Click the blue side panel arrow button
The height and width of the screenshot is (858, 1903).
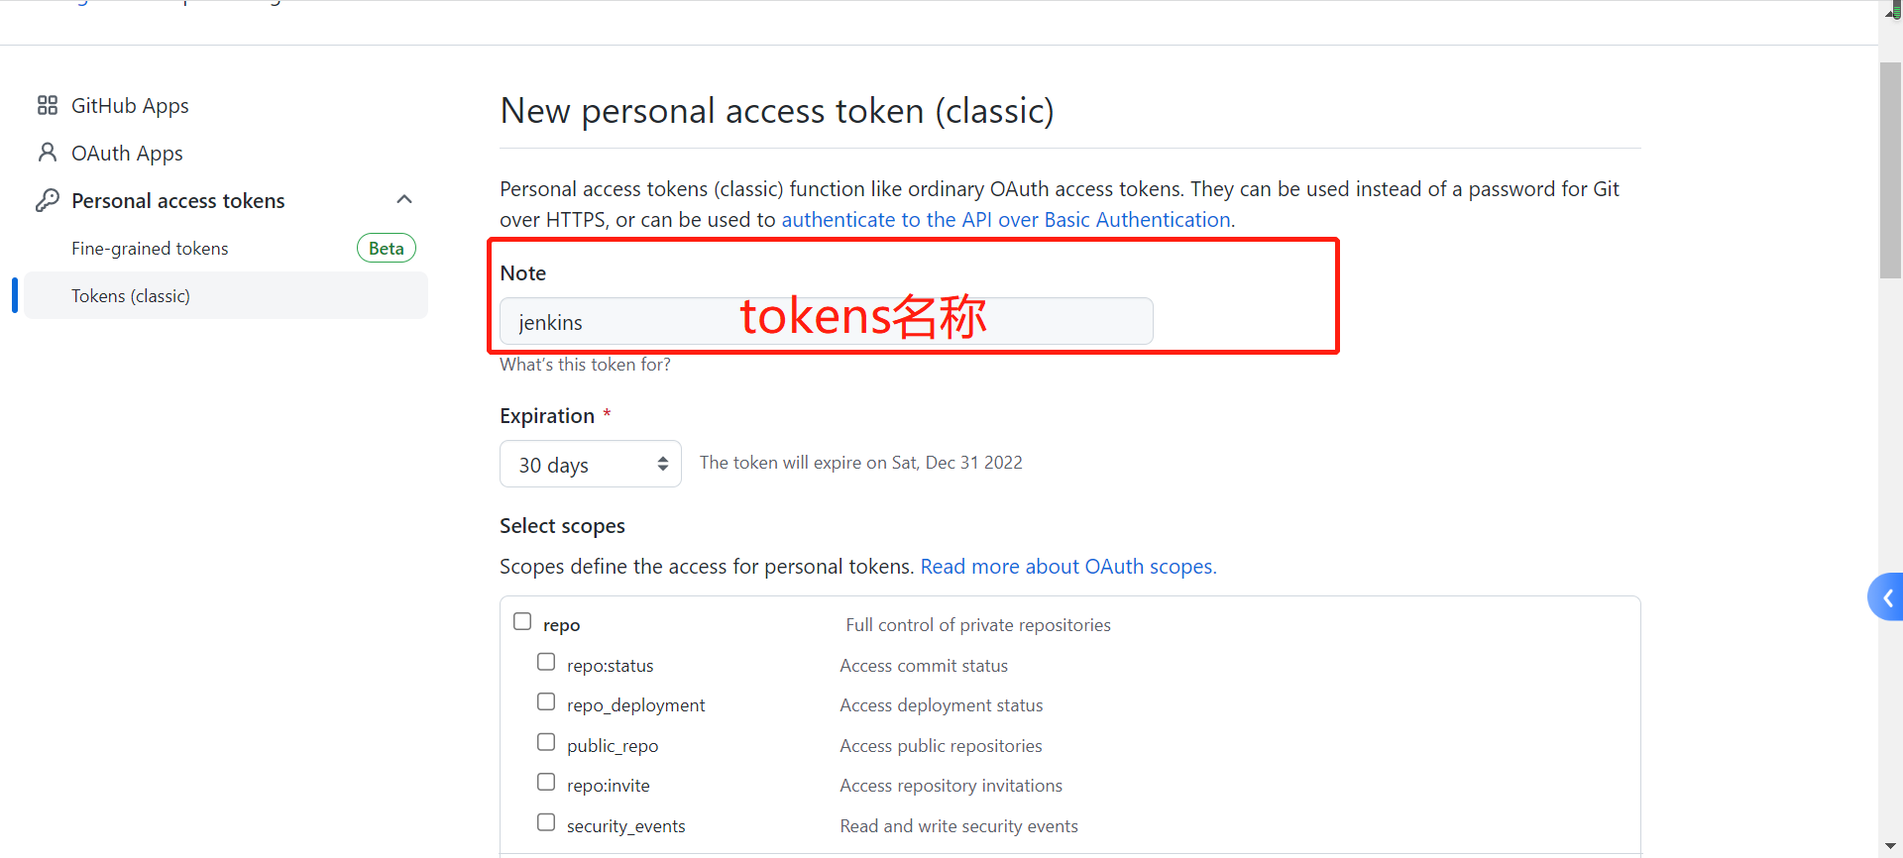point(1886,597)
